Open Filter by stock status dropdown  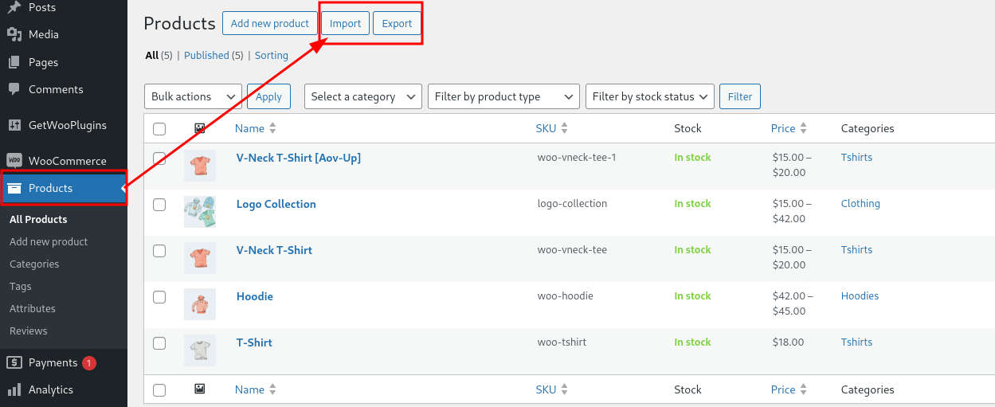pyautogui.click(x=649, y=96)
